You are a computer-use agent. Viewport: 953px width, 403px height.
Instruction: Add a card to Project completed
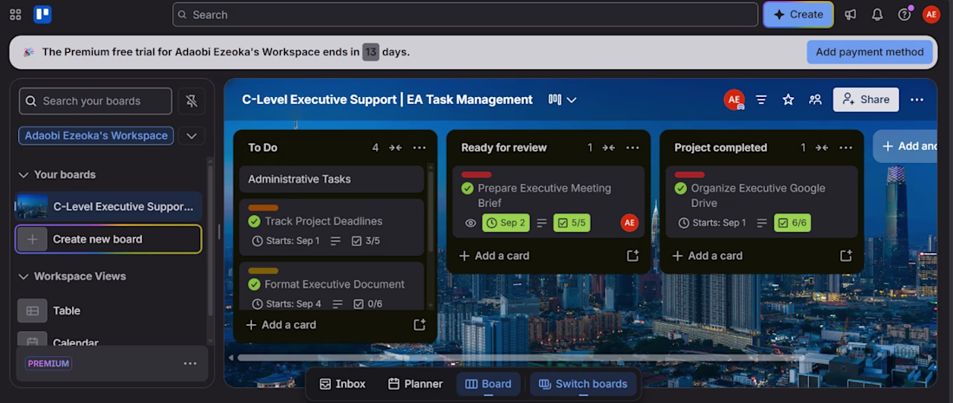708,256
